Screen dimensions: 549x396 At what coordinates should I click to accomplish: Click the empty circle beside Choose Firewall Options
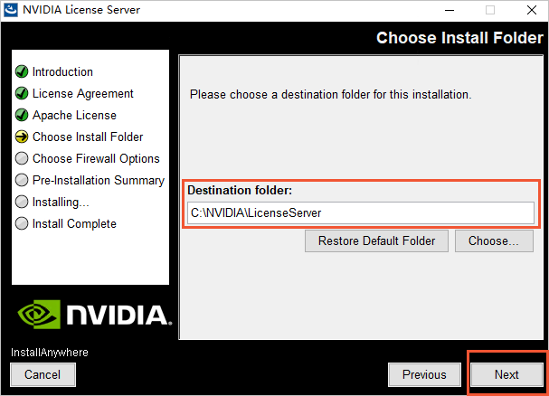pos(22,158)
